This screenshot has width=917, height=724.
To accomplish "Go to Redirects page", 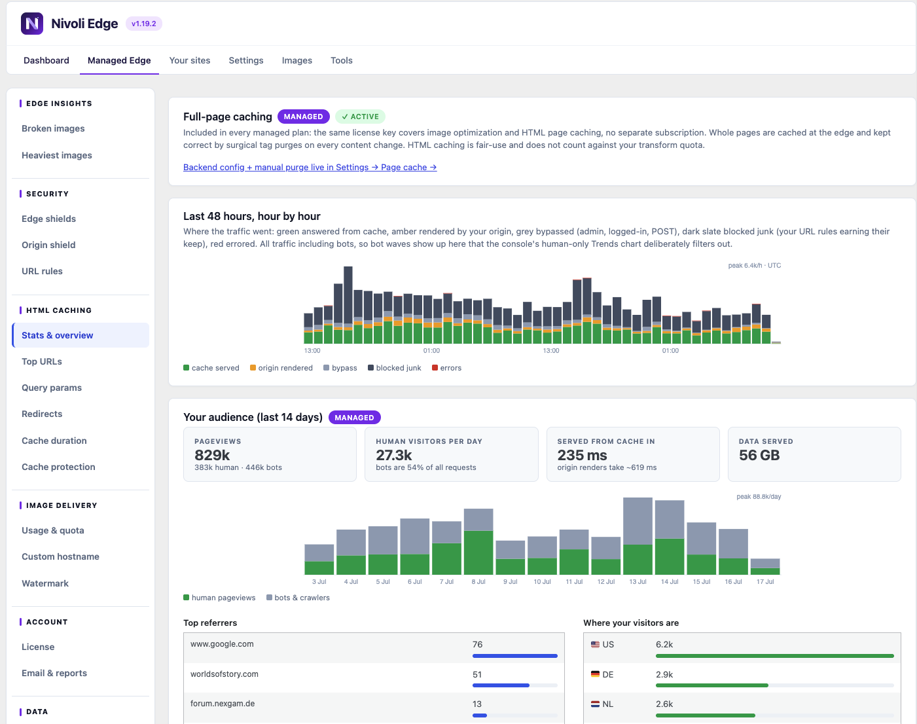I will (x=81, y=414).
